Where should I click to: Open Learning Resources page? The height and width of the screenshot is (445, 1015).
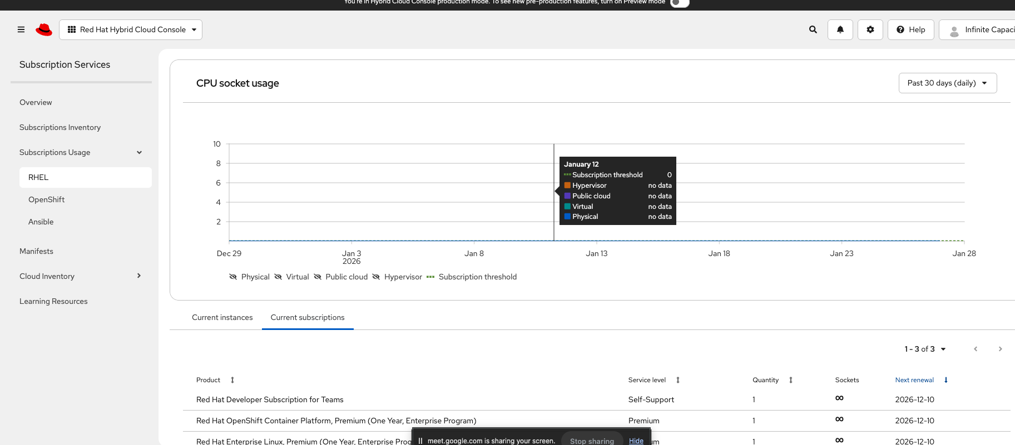tap(53, 301)
